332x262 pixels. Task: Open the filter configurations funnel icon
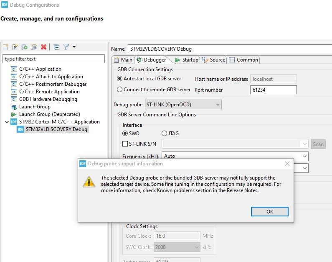66,47
